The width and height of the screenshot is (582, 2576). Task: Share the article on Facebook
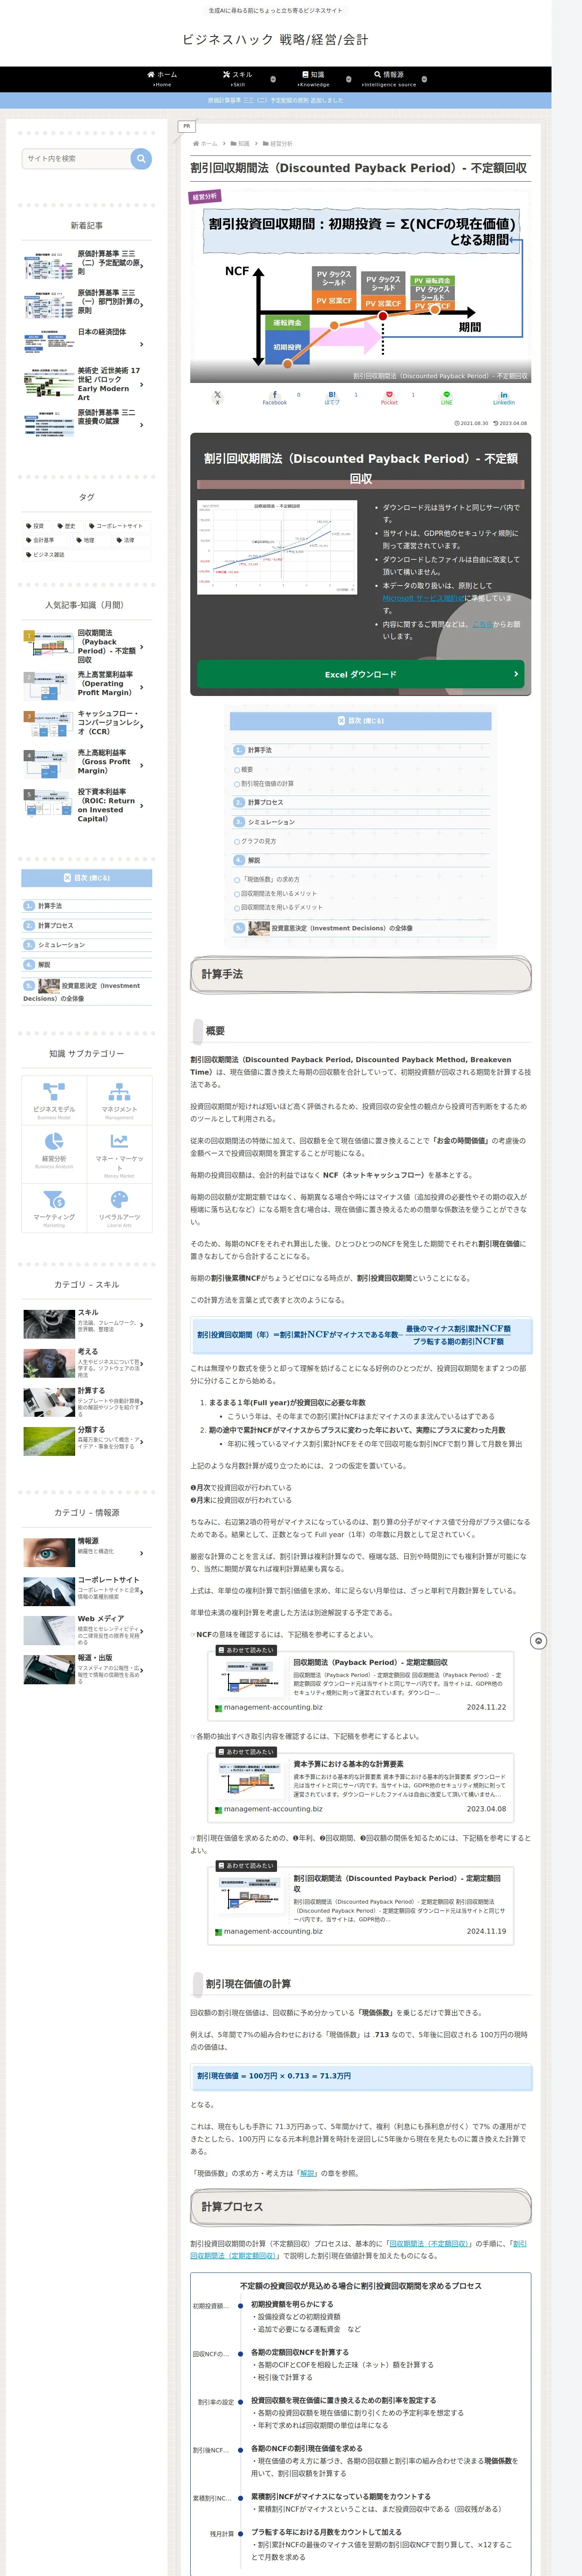(x=275, y=397)
